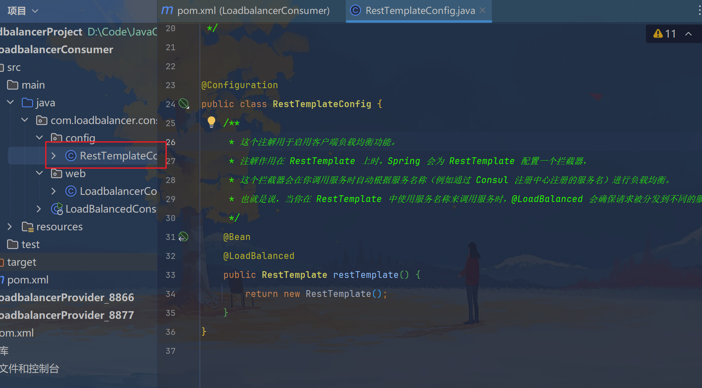Click the restTemplate method name
Viewport: 702px width, 388px height.
(x=366, y=275)
